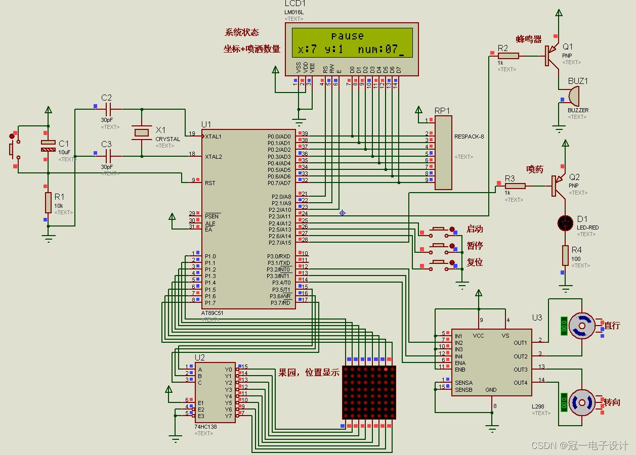Click the power terminal feeding RP1 pin 1
This screenshot has width=636, height=455.
[418, 111]
